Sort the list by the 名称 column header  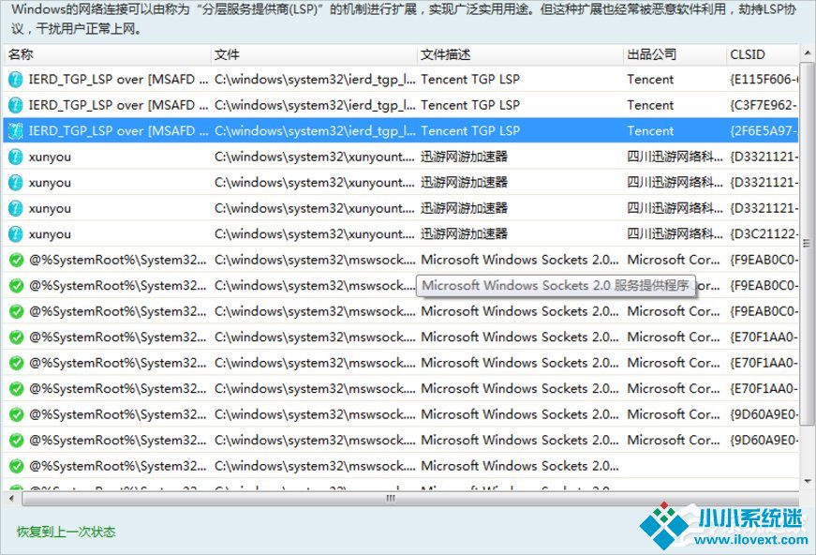tap(107, 54)
